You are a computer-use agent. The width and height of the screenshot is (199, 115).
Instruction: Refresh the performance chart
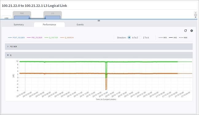coord(185,31)
